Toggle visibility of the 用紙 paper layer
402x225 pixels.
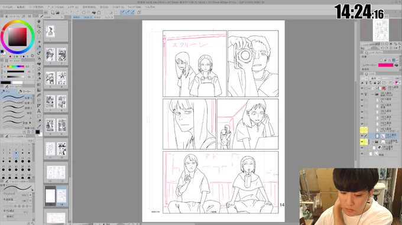coord(362,154)
